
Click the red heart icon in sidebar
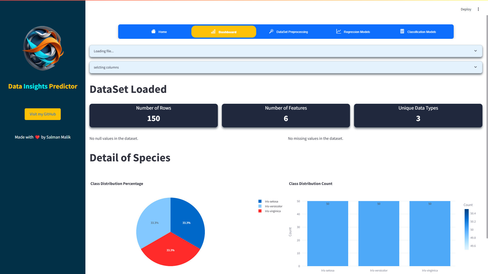click(37, 137)
